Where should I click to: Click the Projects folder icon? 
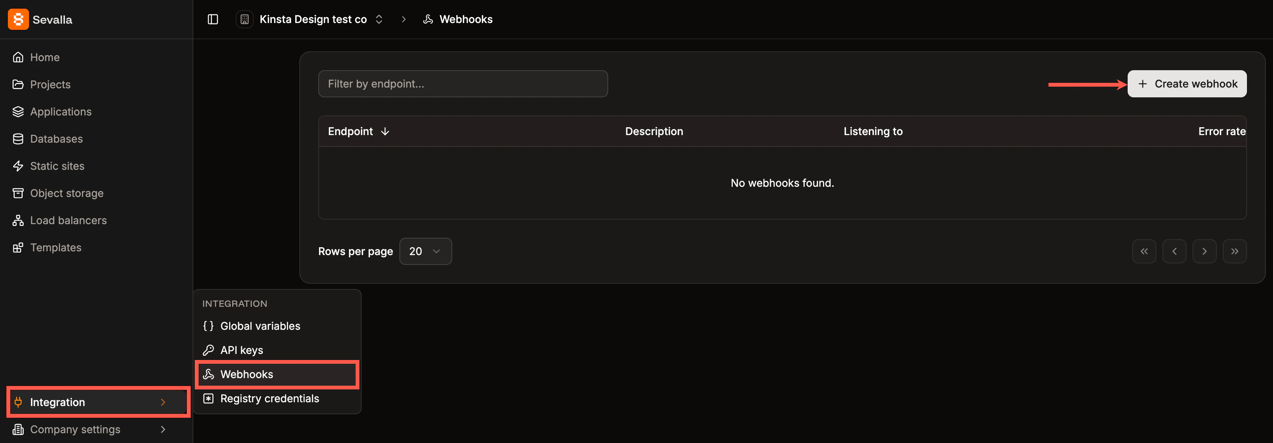[18, 85]
